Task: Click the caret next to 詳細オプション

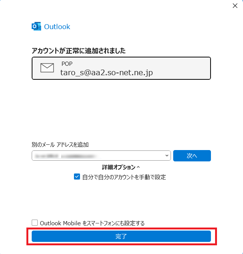Action: click(x=138, y=167)
